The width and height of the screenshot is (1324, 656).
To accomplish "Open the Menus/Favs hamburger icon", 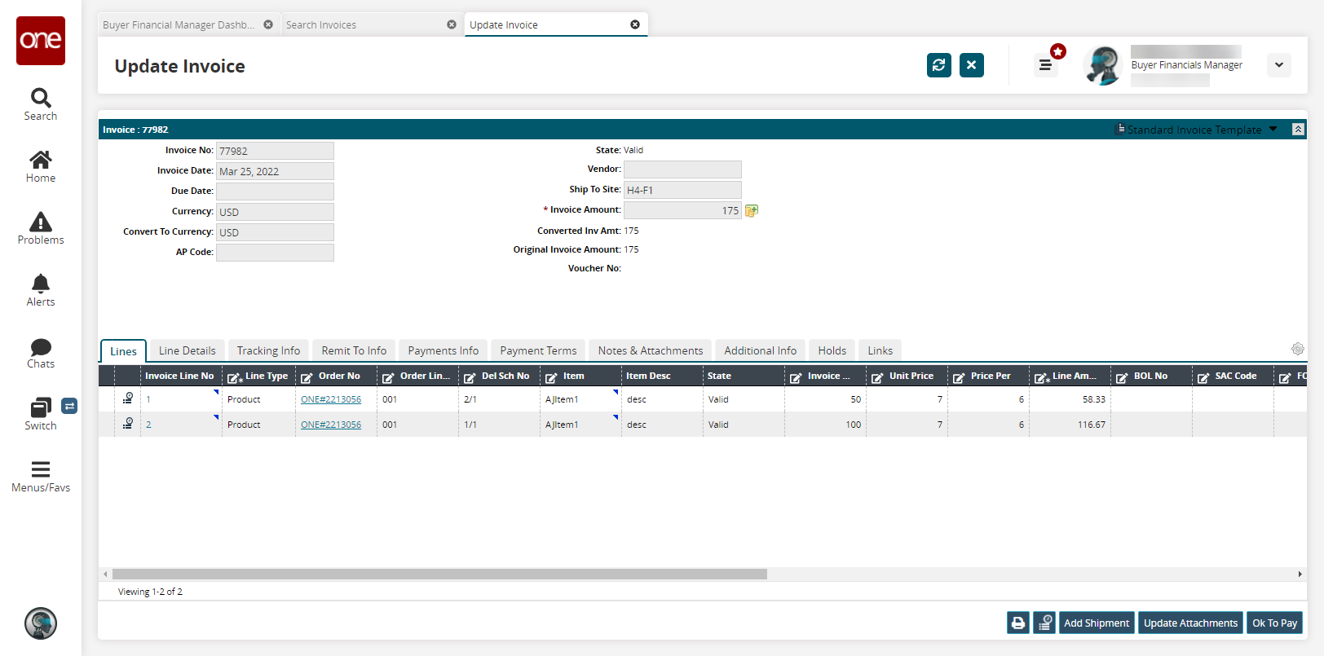I will point(41,470).
